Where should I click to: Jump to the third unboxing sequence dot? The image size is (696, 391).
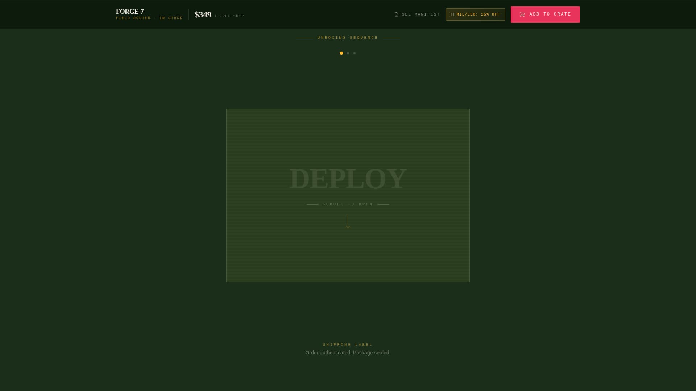(x=355, y=53)
